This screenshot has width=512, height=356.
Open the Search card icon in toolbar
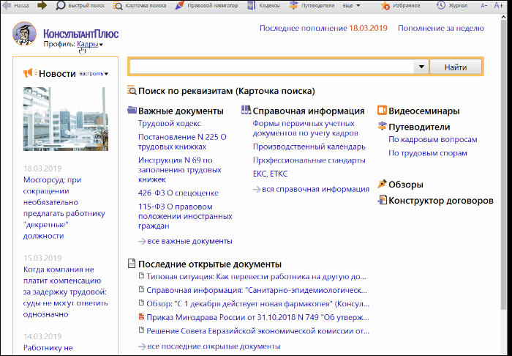[x=118, y=6]
